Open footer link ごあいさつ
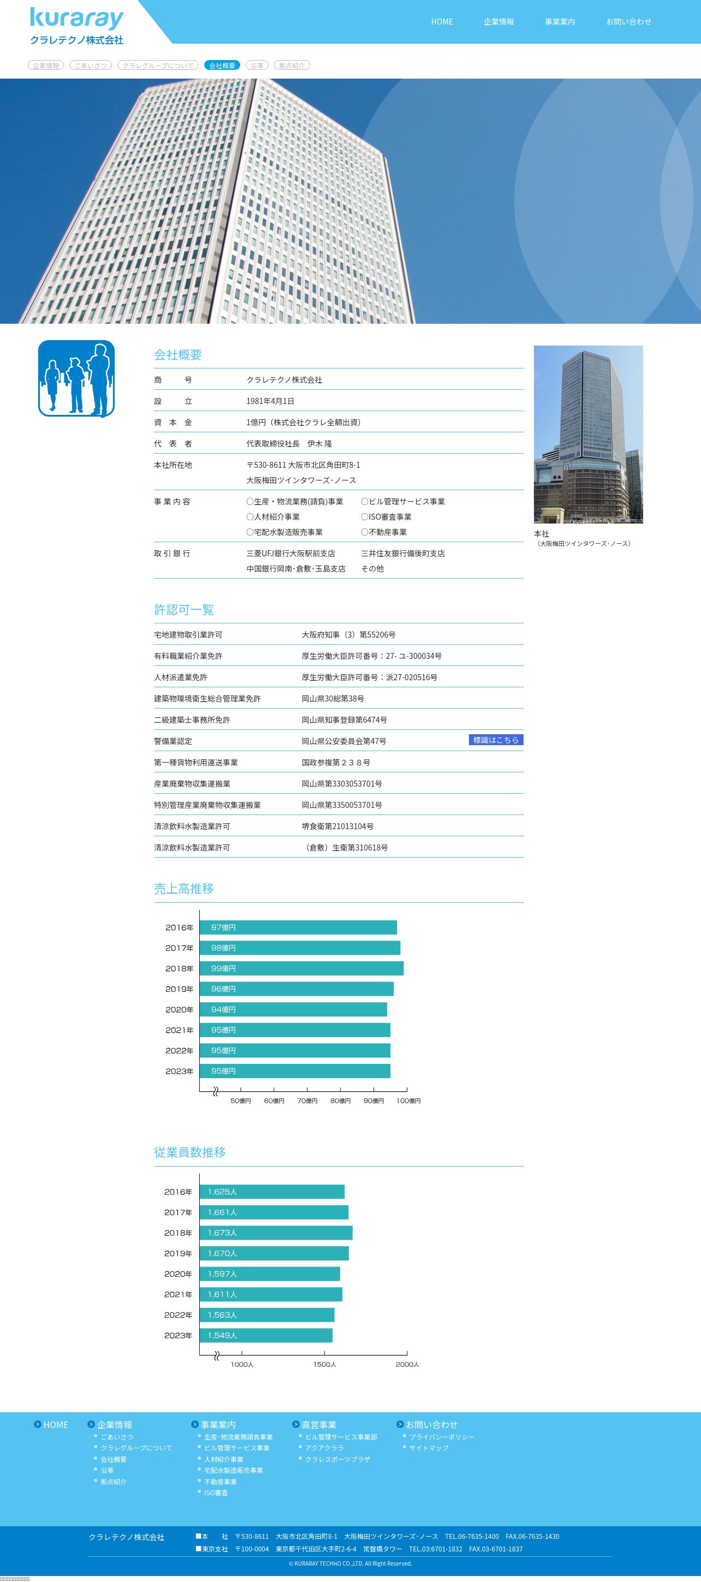The width and height of the screenshot is (701, 1582). coord(117,1437)
